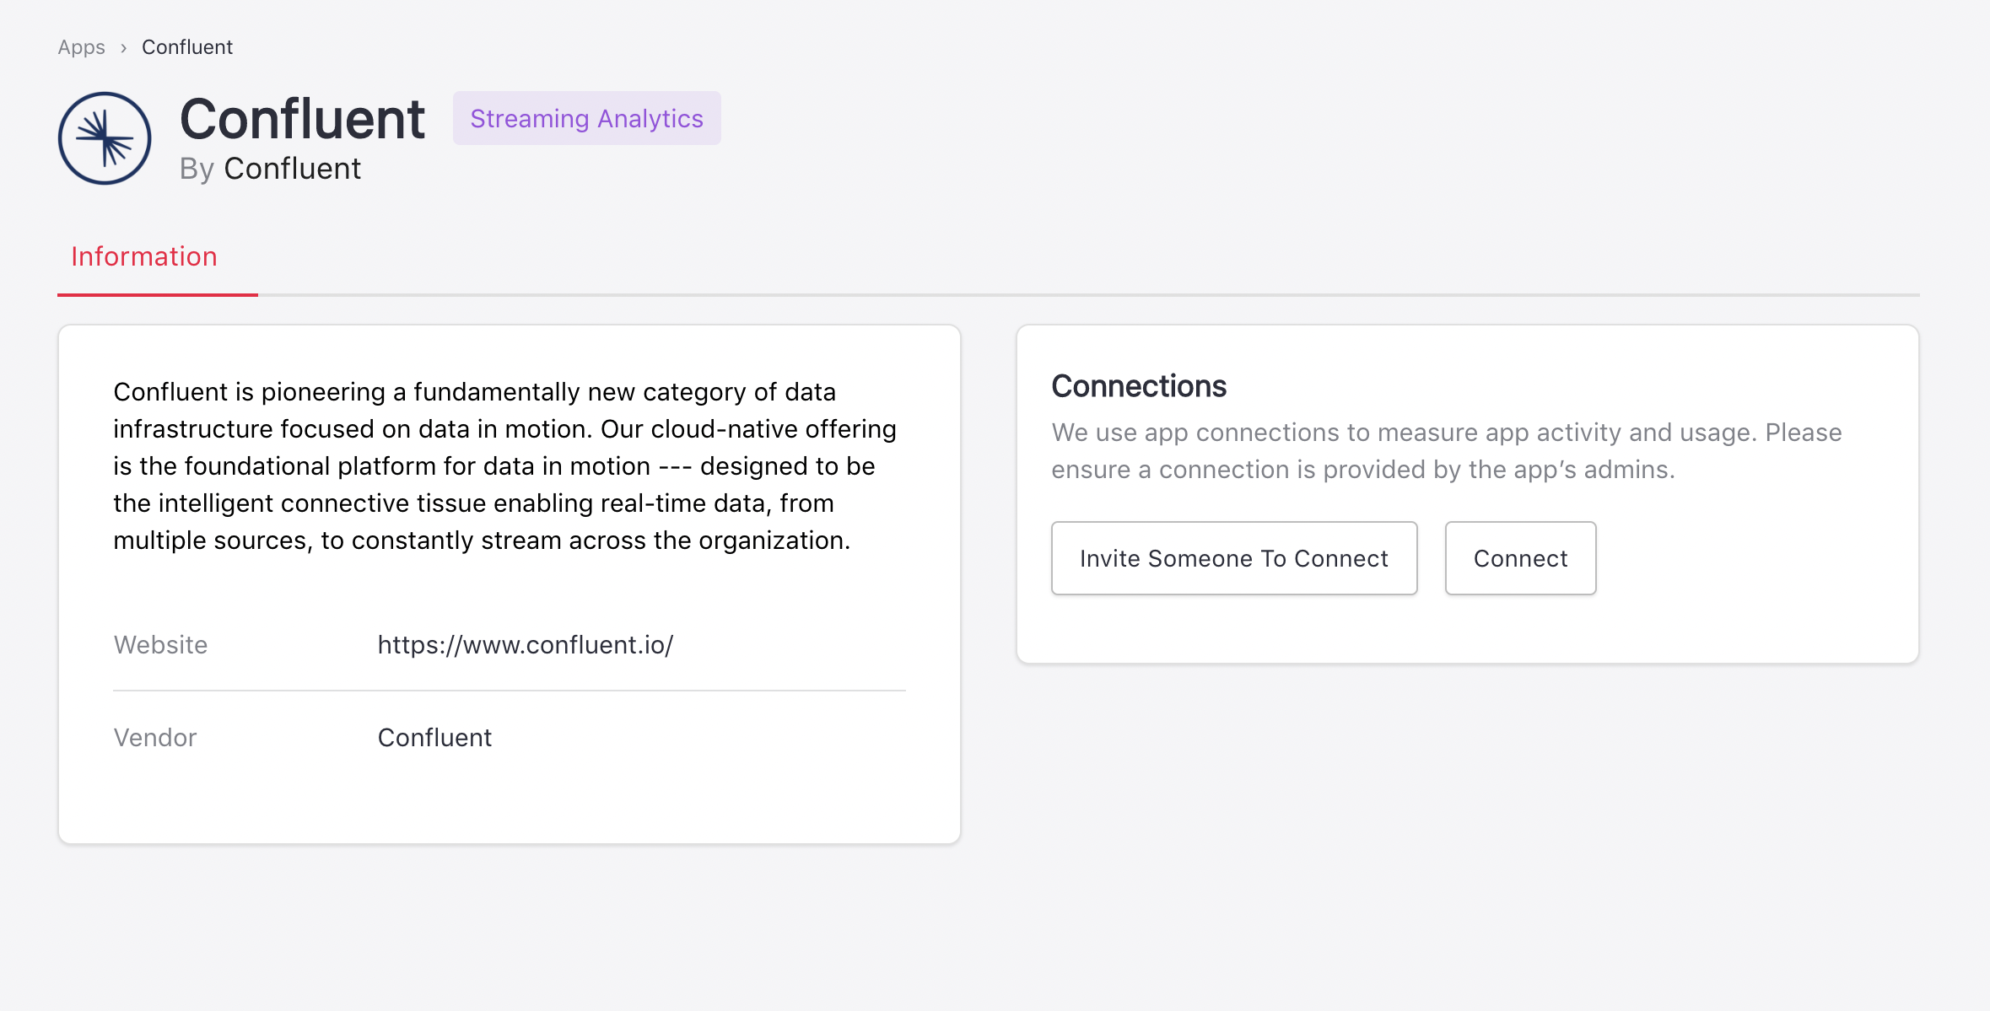Screen dimensions: 1990x1011
Task: Click the Confluent starburst logo icon
Action: (x=105, y=138)
